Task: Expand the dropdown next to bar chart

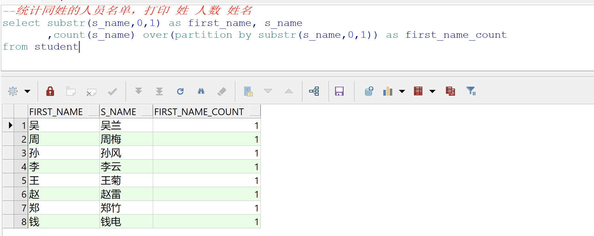Action: point(402,91)
